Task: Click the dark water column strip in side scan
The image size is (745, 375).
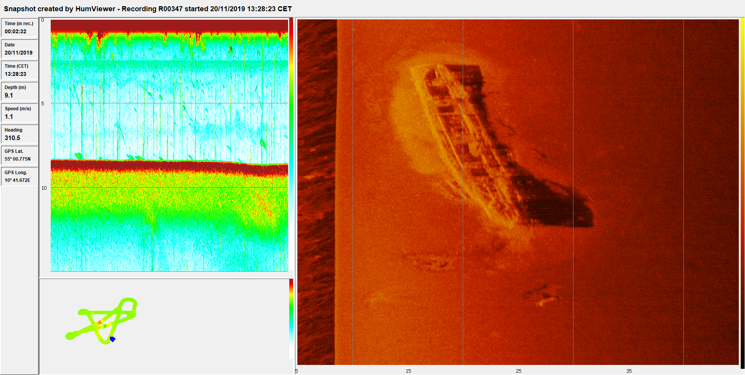Action: pyautogui.click(x=316, y=193)
